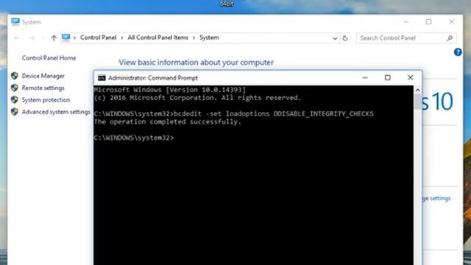
Task: Open Control Panel Home link
Action: [49, 58]
